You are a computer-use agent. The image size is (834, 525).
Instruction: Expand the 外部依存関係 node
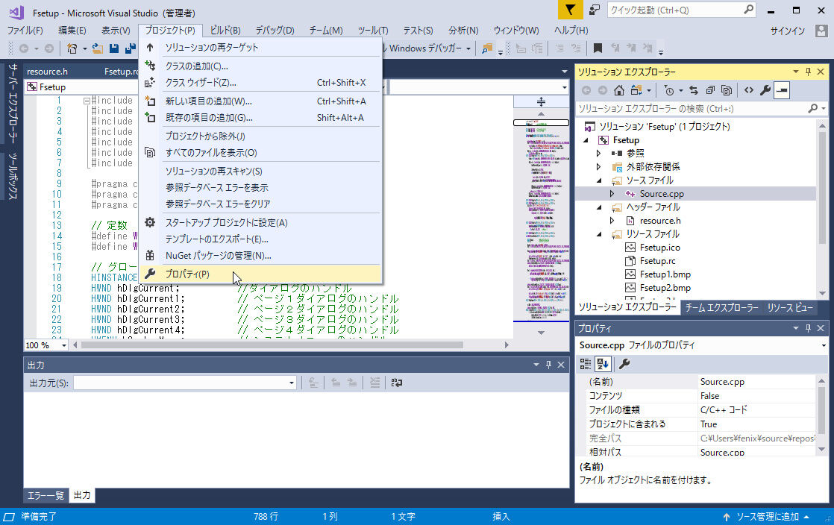click(599, 167)
